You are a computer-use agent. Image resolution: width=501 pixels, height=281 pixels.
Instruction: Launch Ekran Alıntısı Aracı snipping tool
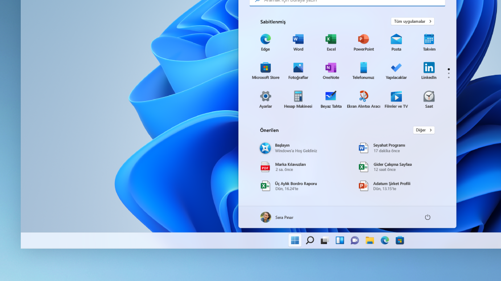click(x=364, y=100)
